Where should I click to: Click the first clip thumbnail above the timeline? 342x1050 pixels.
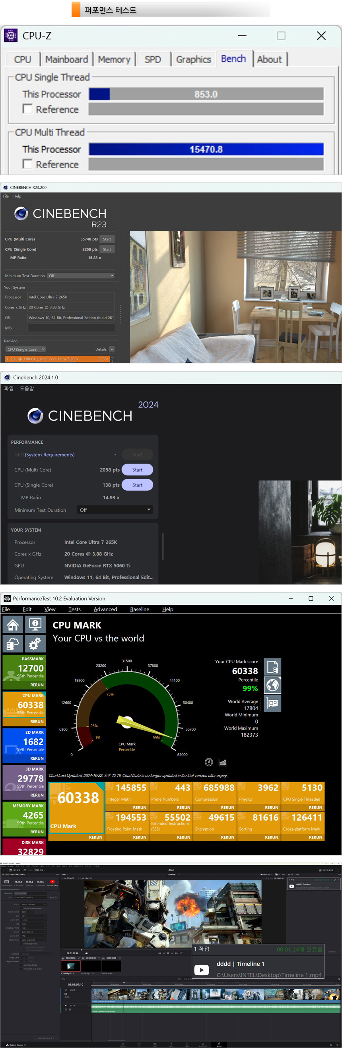[70, 966]
